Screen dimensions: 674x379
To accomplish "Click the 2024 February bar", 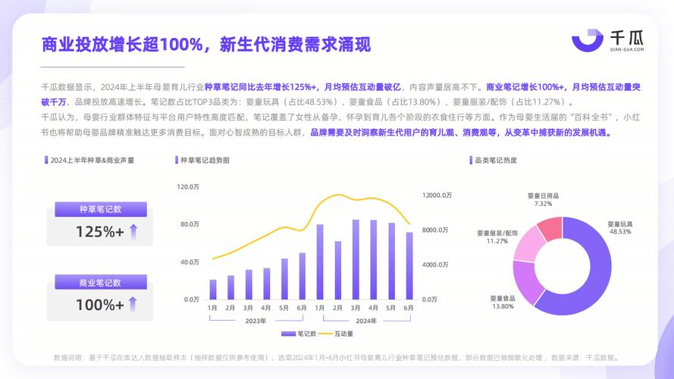I will click(x=338, y=271).
